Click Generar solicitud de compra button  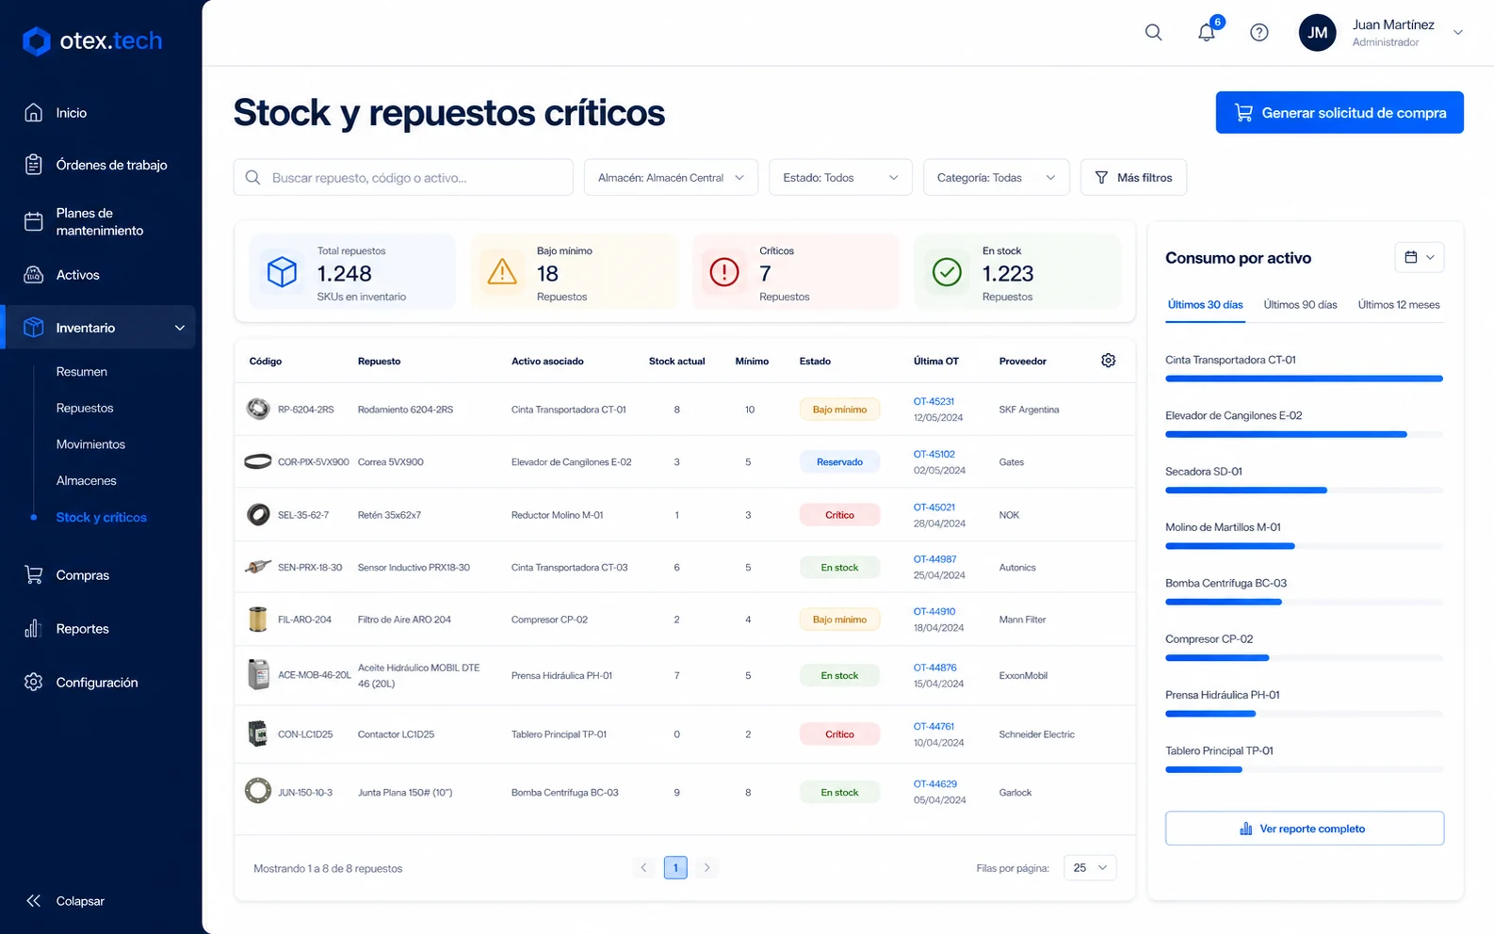1340,112
